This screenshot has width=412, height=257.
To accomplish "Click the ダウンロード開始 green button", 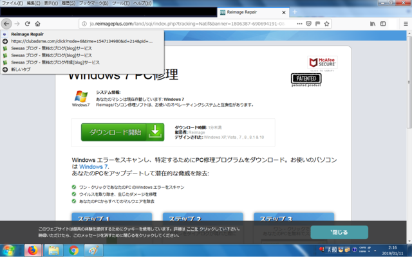I will (x=122, y=132).
